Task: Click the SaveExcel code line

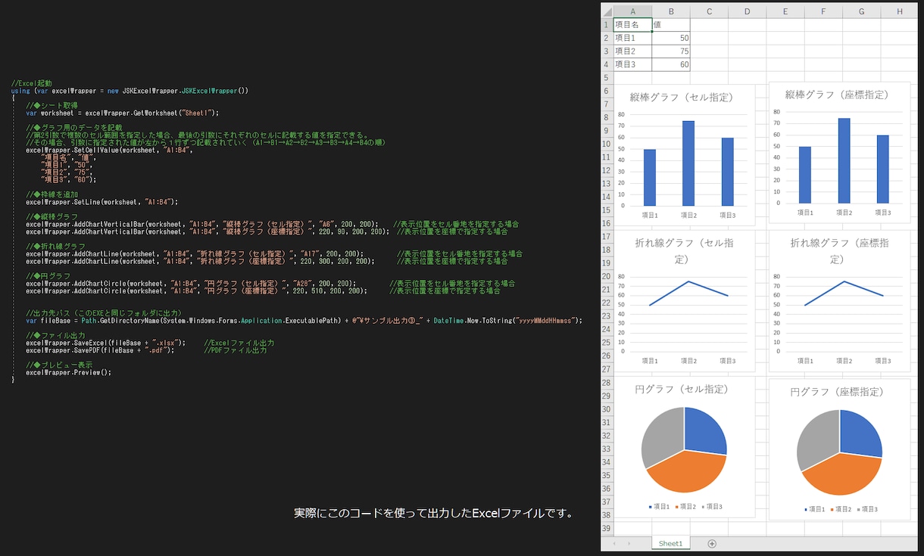Action: click(x=106, y=343)
